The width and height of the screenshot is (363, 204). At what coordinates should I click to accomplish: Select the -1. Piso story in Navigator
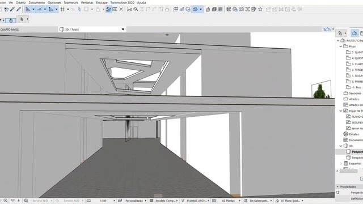(x=354, y=87)
